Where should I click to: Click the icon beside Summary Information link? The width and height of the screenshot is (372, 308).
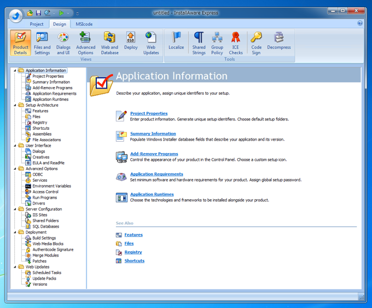(121, 136)
